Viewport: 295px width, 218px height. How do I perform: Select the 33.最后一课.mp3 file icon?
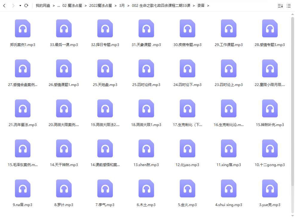[64, 28]
